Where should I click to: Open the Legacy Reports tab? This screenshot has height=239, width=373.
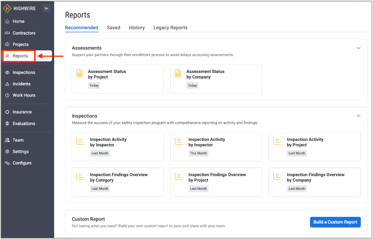(x=170, y=27)
